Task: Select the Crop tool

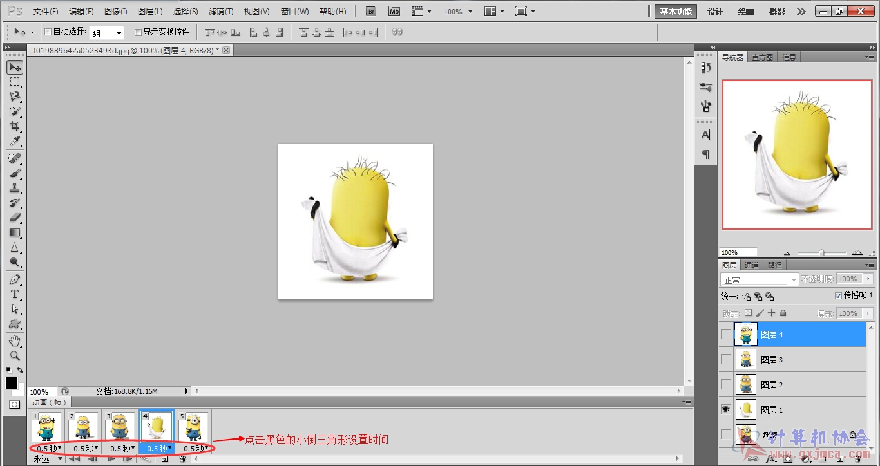Action: tap(15, 126)
